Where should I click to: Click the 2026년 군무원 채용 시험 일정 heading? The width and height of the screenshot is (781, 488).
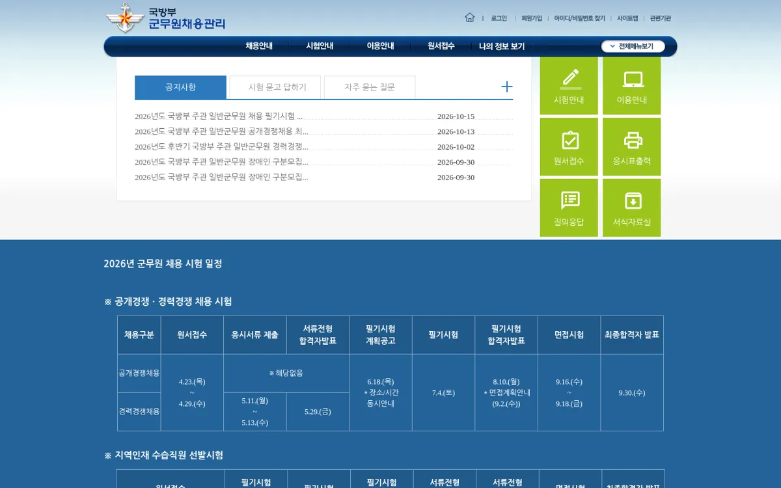163,264
